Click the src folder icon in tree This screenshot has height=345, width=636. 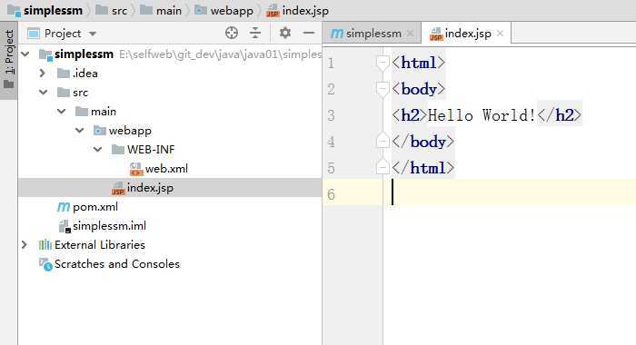[64, 93]
